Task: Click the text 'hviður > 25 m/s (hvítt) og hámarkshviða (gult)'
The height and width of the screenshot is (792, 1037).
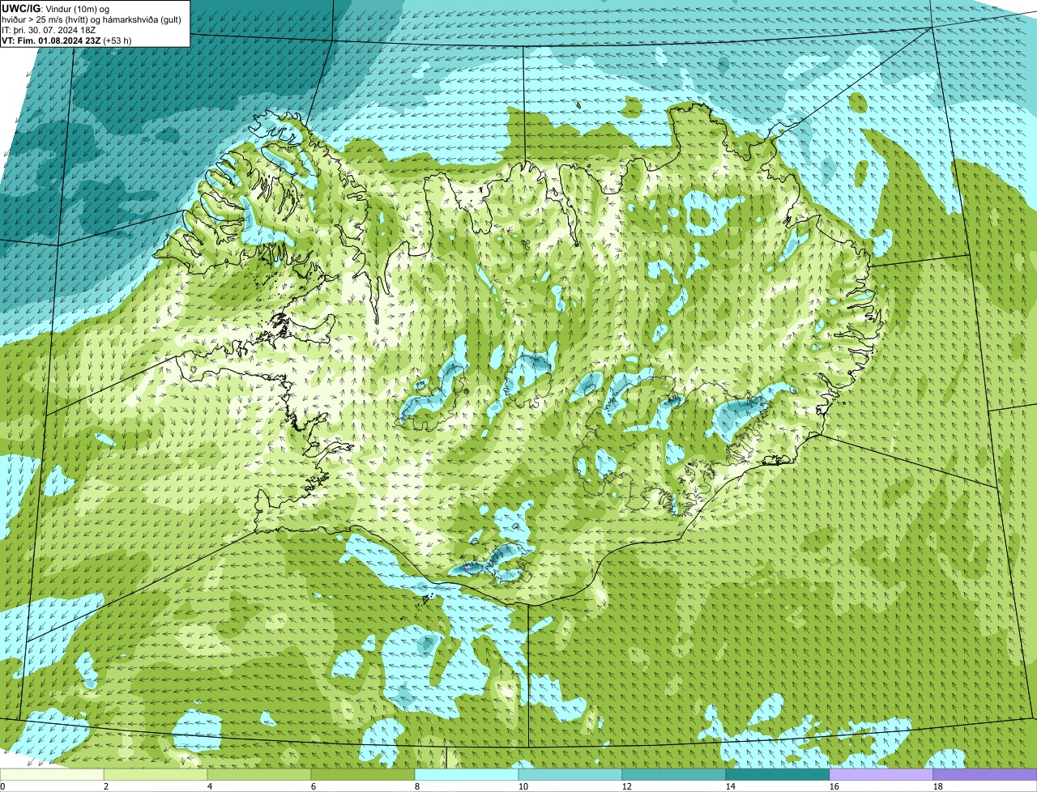Action: click(92, 19)
